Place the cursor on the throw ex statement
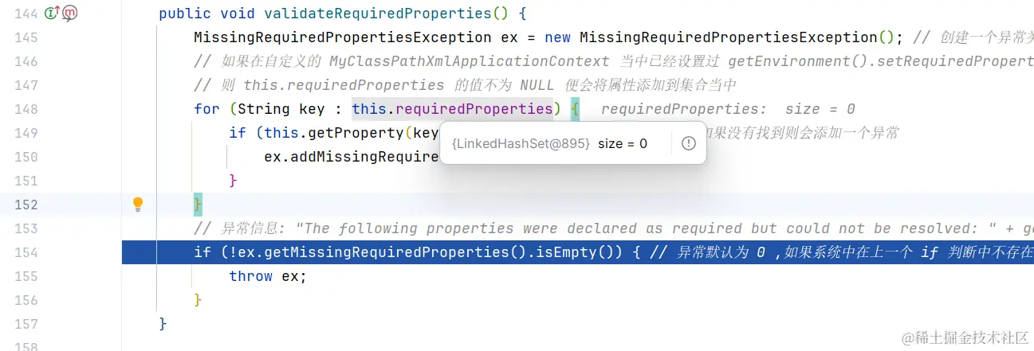 [267, 276]
